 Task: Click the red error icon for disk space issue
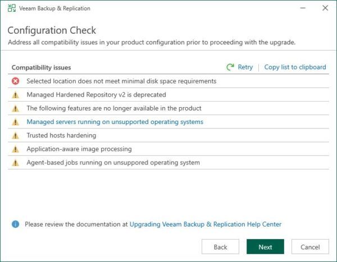15,81
